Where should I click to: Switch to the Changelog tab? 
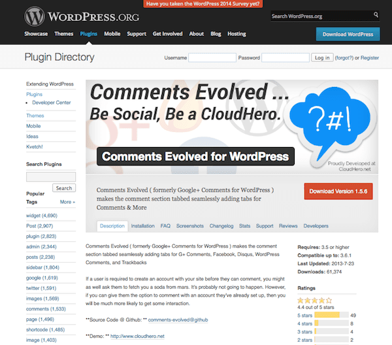(221, 226)
